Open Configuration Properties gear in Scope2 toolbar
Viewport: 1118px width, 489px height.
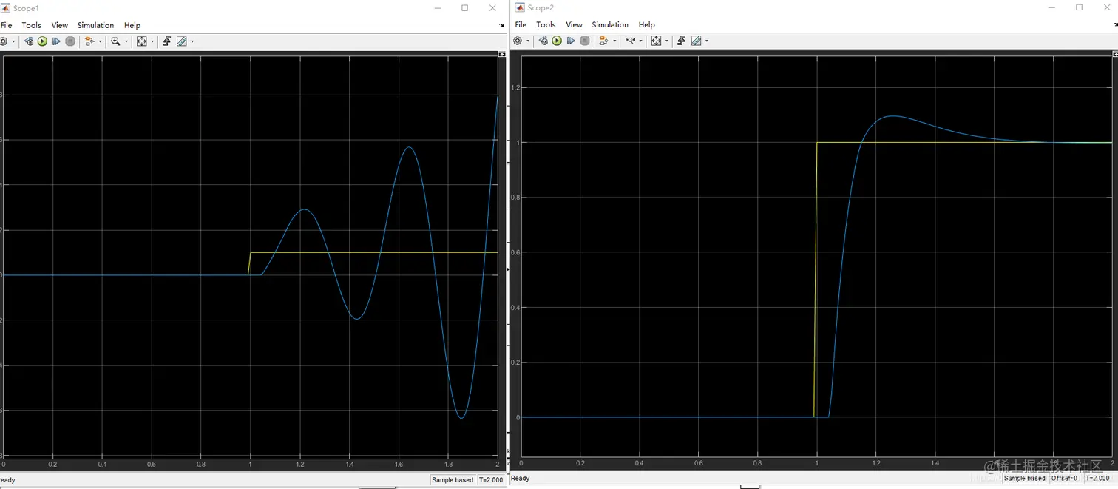pyautogui.click(x=518, y=41)
